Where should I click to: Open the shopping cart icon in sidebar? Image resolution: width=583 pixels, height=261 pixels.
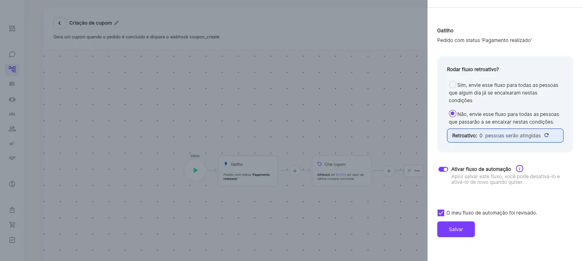tap(12, 225)
